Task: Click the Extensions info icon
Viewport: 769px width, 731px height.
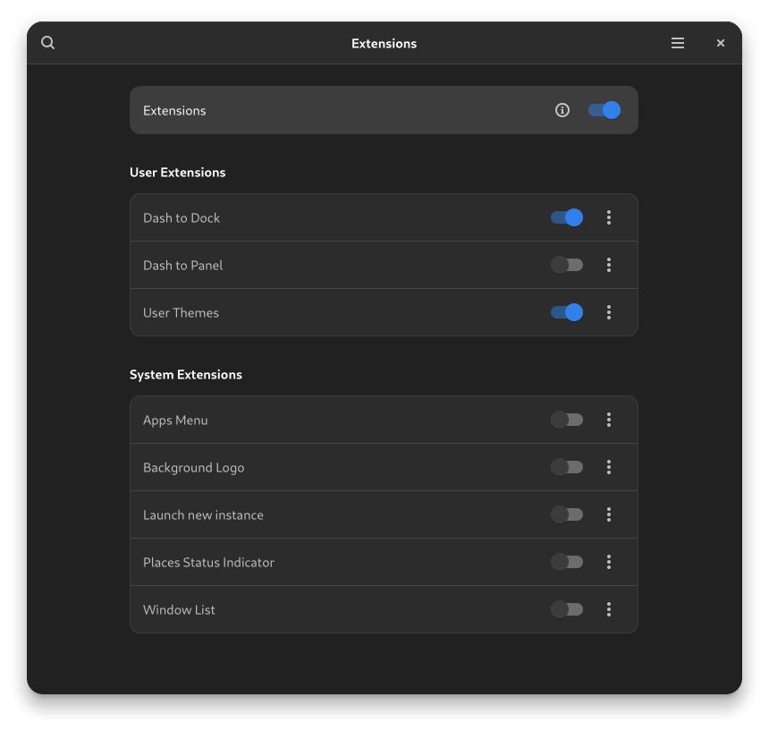Action: 562,110
